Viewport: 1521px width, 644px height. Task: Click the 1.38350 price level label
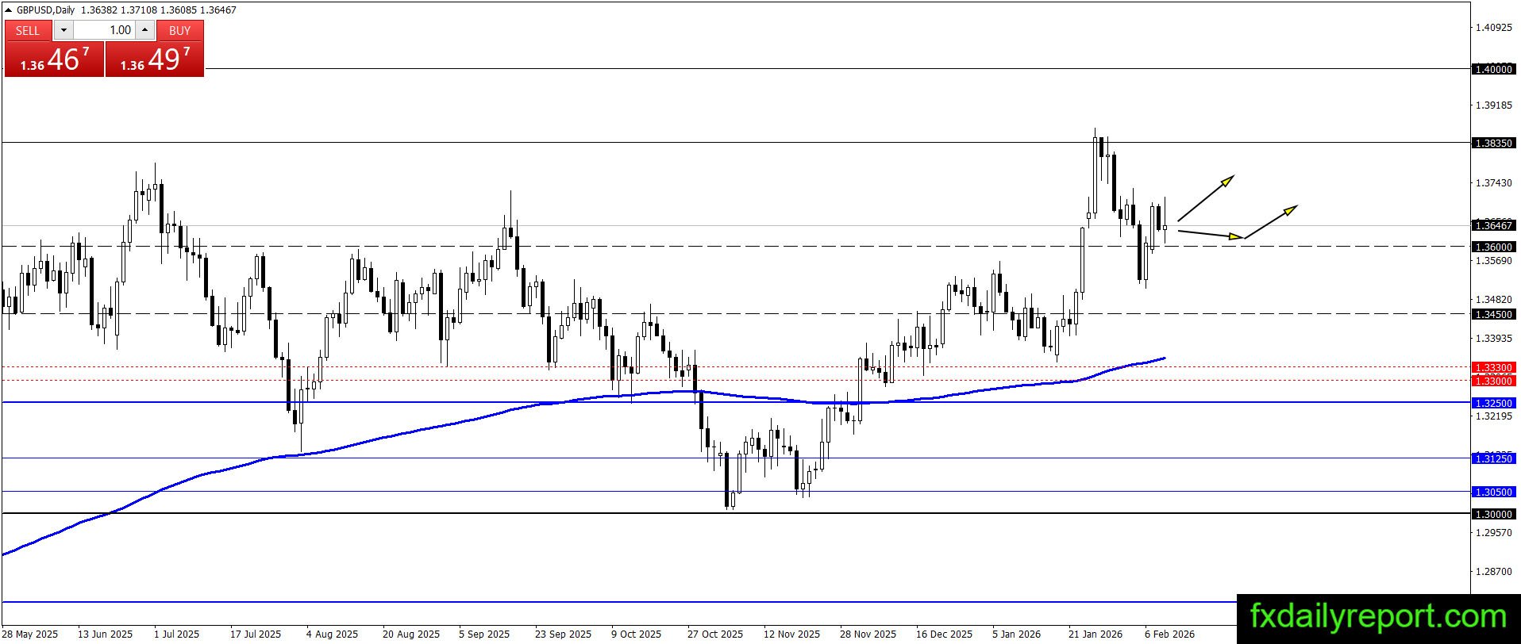(1492, 144)
